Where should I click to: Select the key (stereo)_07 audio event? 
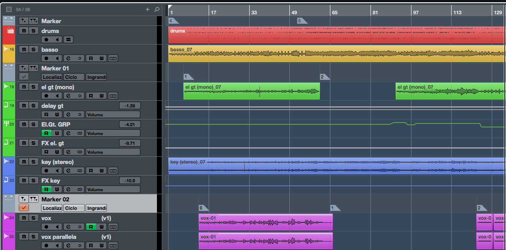coord(337,166)
